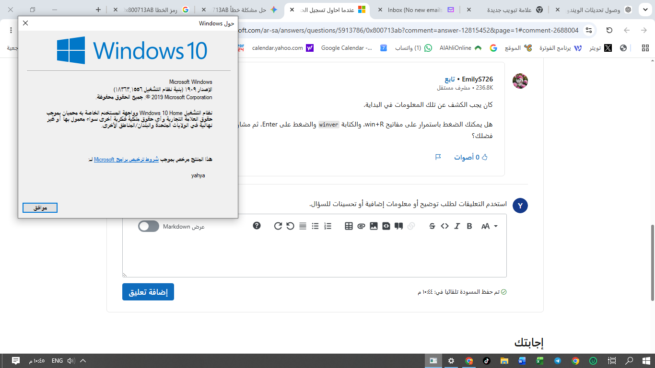Image resolution: width=655 pixels, height=368 pixels.
Task: Toggle bold formatting in the comment editor
Action: (469, 226)
